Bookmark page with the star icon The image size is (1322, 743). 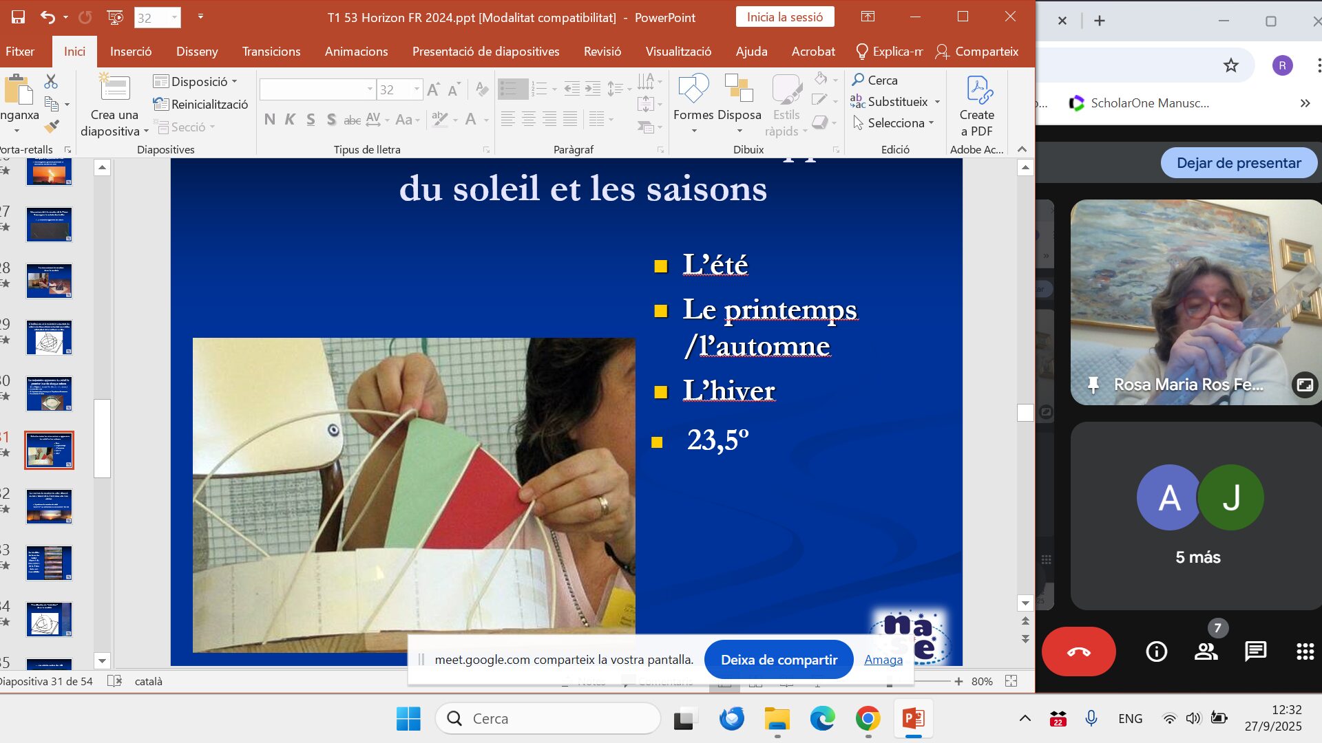point(1230,65)
